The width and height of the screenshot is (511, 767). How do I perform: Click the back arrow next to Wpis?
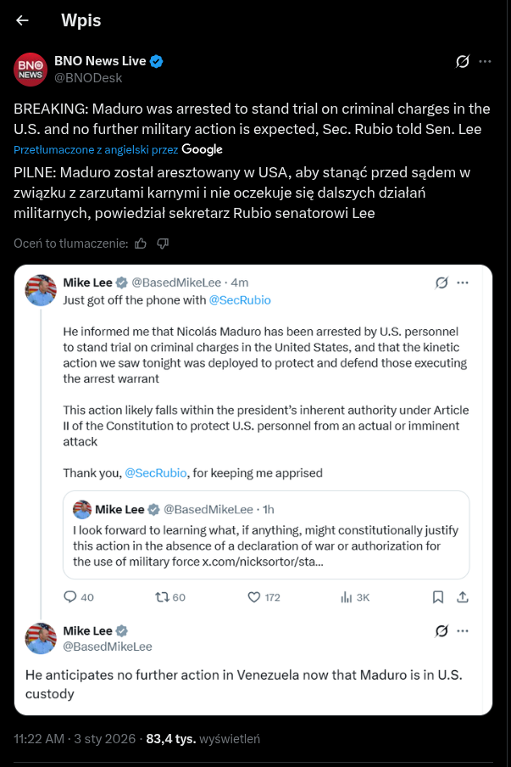(x=23, y=21)
